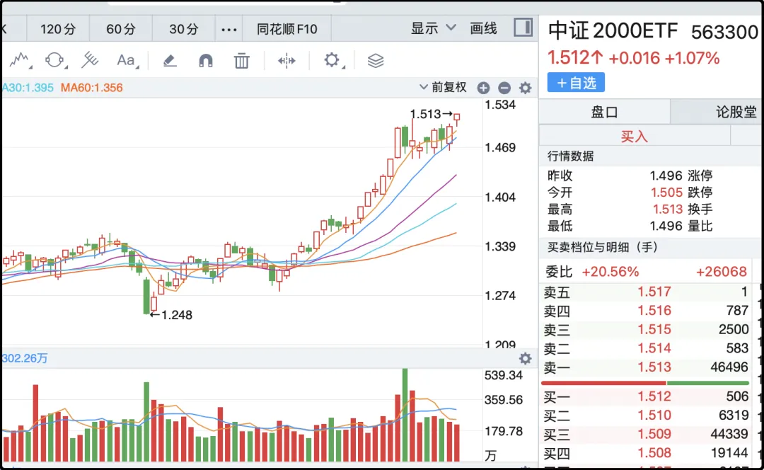Select the chart type icon on drawing toolbar
Viewport: 764px width, 470px height.
point(19,61)
